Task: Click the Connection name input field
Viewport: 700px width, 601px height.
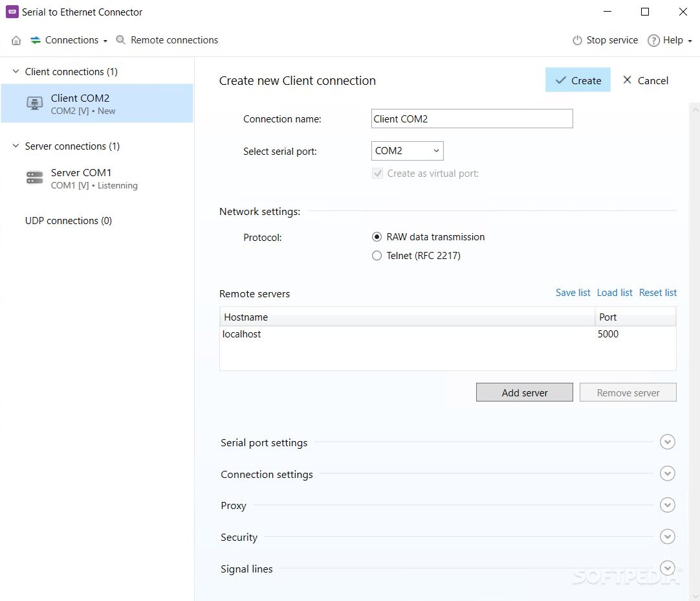Action: 472,119
